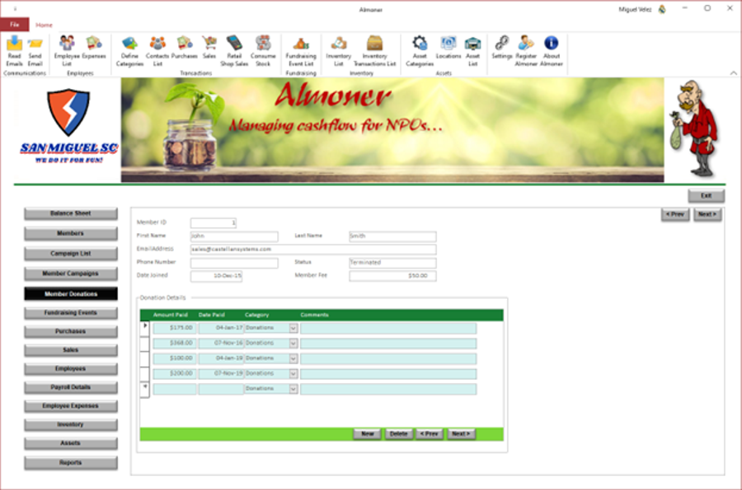The height and width of the screenshot is (490, 742).
Task: Click the Phone Number field
Action: tap(234, 262)
